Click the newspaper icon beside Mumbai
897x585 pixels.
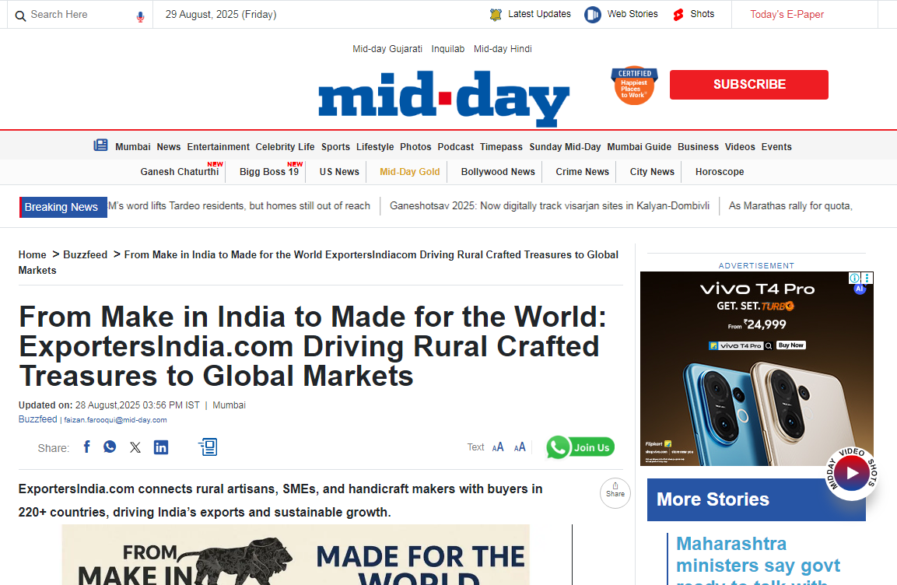tap(100, 145)
